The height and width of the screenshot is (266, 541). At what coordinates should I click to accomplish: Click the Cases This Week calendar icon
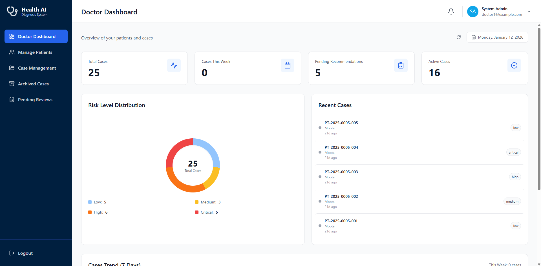pos(288,65)
